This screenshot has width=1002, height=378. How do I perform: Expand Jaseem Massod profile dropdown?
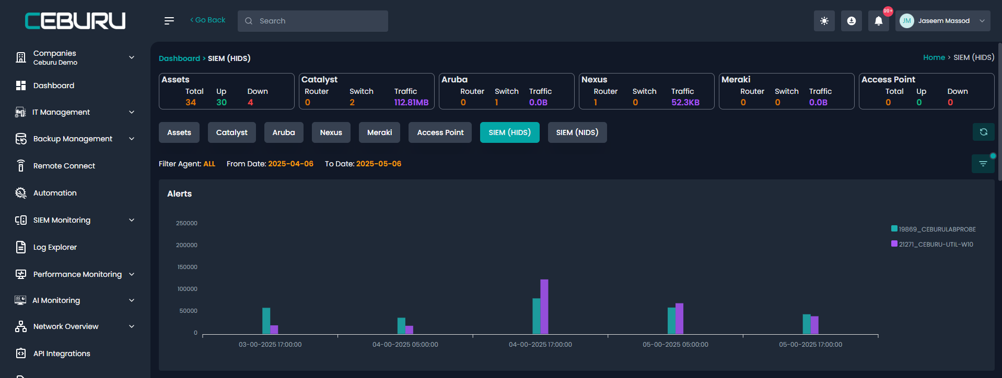click(x=982, y=21)
